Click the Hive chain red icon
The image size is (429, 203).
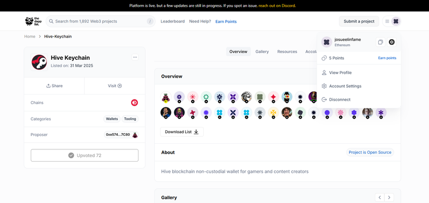[134, 103]
